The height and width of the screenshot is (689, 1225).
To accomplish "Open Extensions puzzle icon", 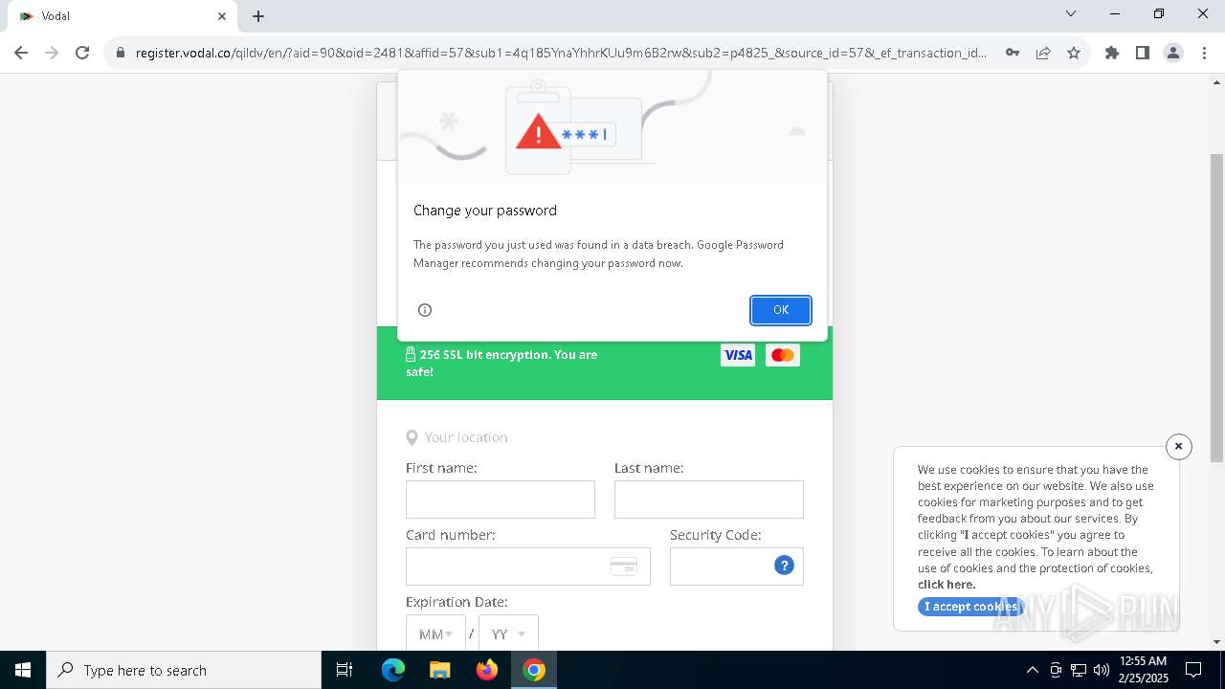I will tap(1112, 53).
